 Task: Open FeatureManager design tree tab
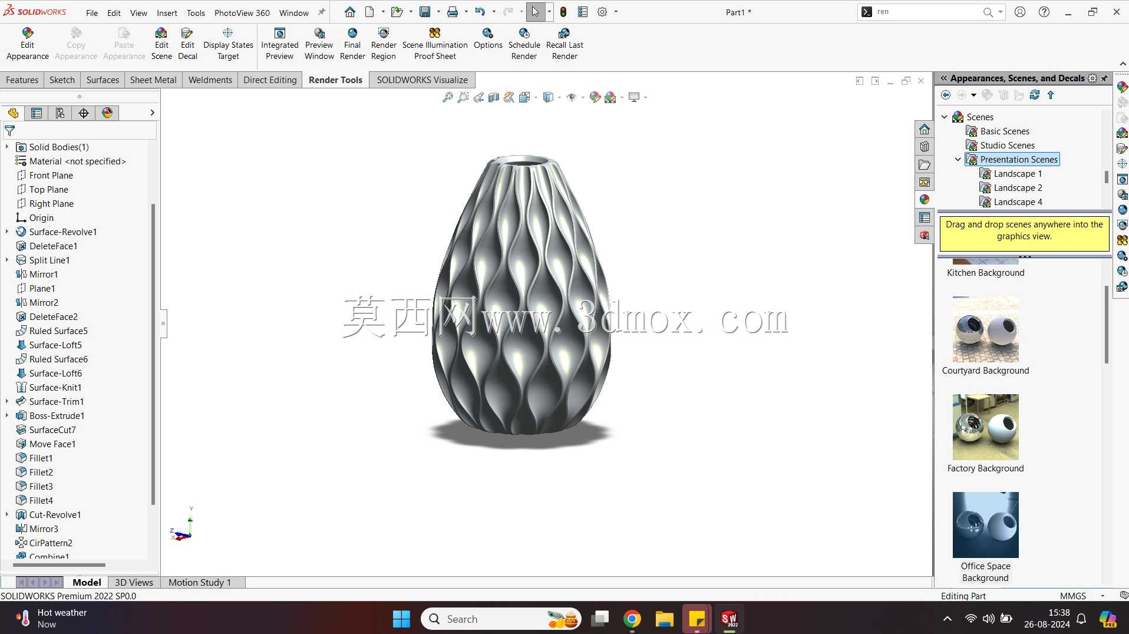pos(13,113)
